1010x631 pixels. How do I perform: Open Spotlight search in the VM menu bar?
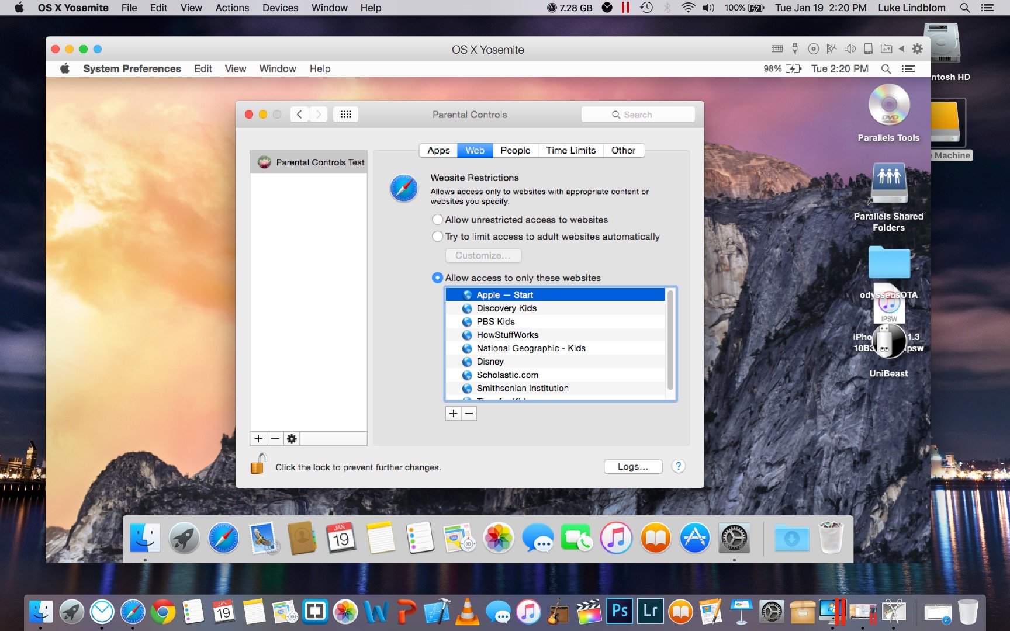click(886, 69)
